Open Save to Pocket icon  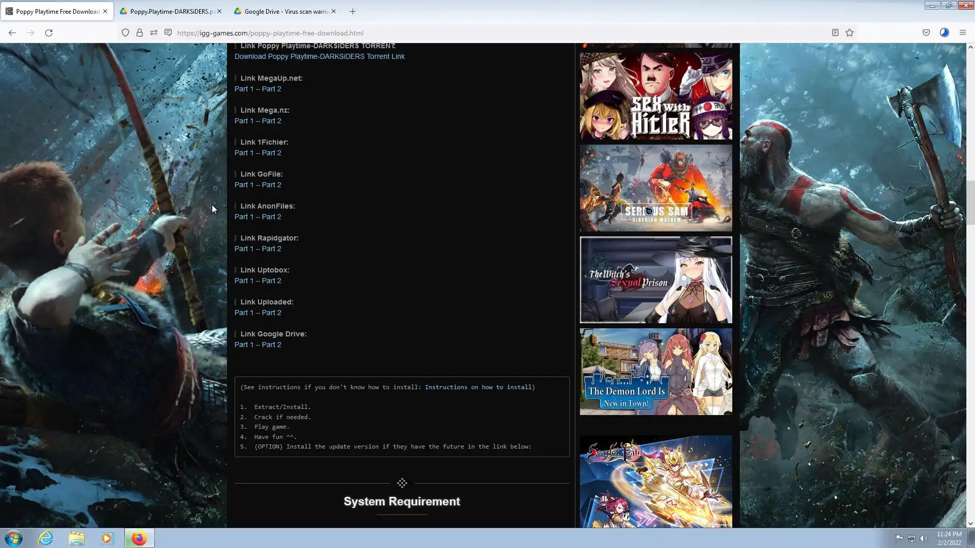point(926,33)
